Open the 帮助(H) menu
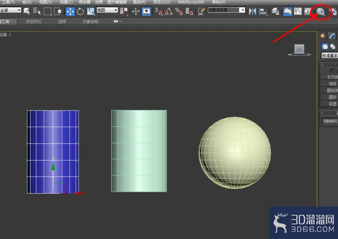 (219, 2)
